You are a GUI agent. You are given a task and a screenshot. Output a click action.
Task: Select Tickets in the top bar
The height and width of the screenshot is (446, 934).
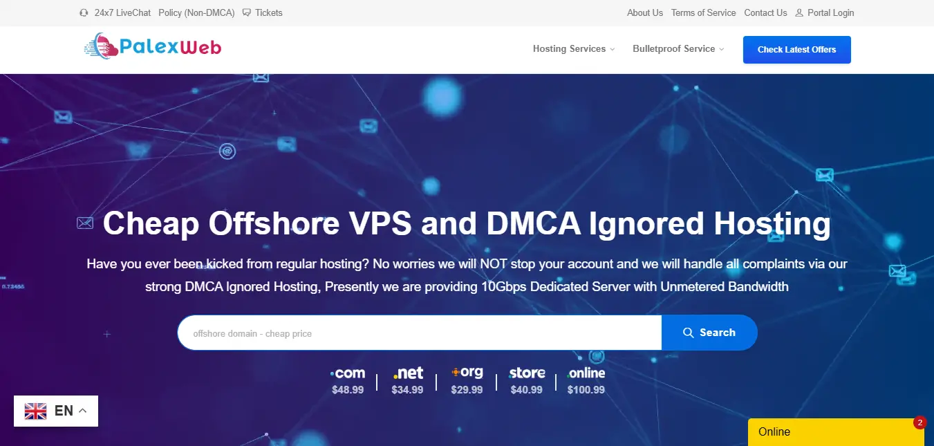[x=268, y=12]
